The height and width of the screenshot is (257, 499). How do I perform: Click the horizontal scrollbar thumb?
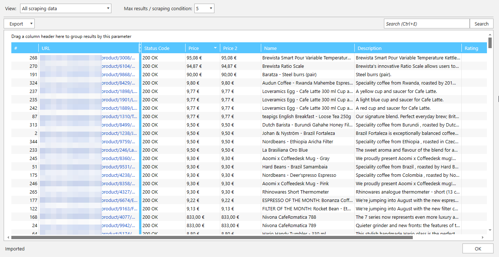pos(212,237)
